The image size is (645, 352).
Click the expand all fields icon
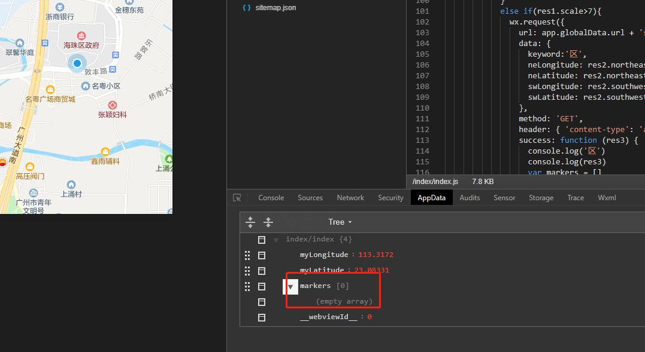pos(250,222)
